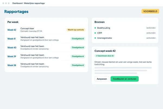Image resolution: width=163 pixels, height=109 pixels.
Task: Click the Goedgekeurd badge for Week 39
Action: tap(78, 56)
